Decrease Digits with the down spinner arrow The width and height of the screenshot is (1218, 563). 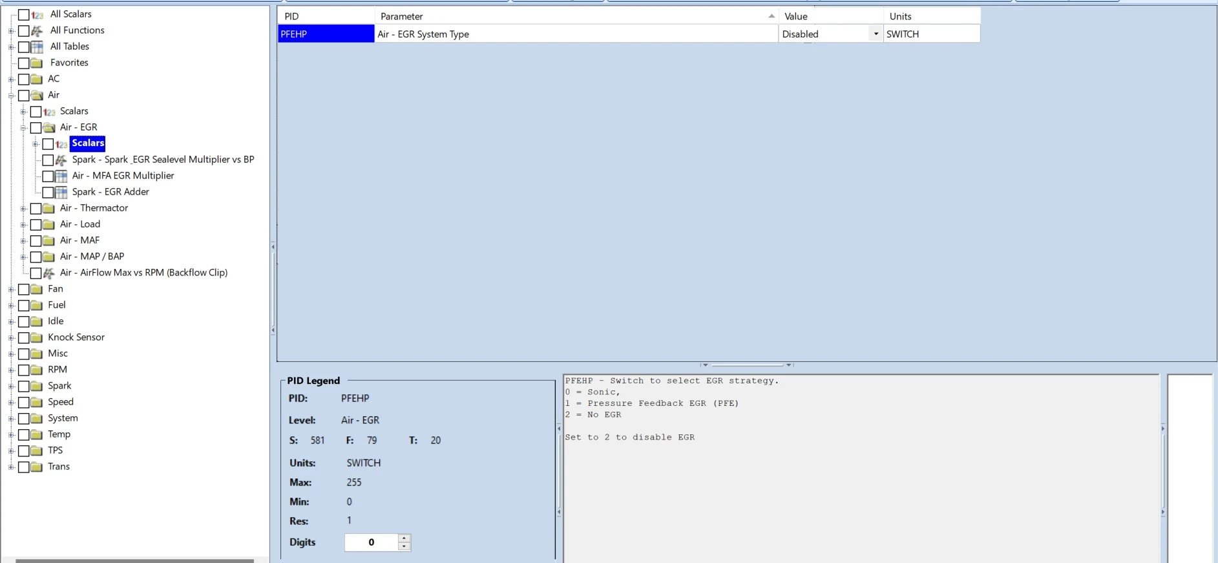pos(404,546)
